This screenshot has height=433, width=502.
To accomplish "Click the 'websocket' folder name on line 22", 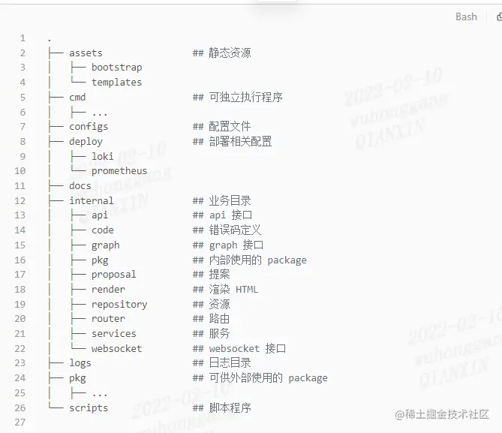I will tap(116, 348).
